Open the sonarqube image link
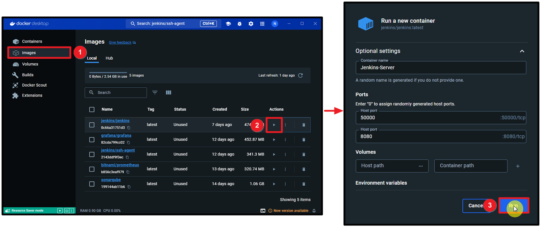 [x=111, y=180]
